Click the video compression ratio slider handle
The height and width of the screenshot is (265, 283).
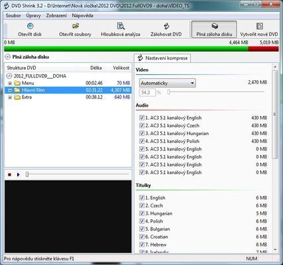(169, 92)
